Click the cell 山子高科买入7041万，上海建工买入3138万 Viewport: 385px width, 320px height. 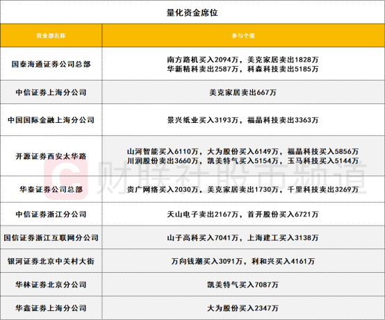click(243, 237)
